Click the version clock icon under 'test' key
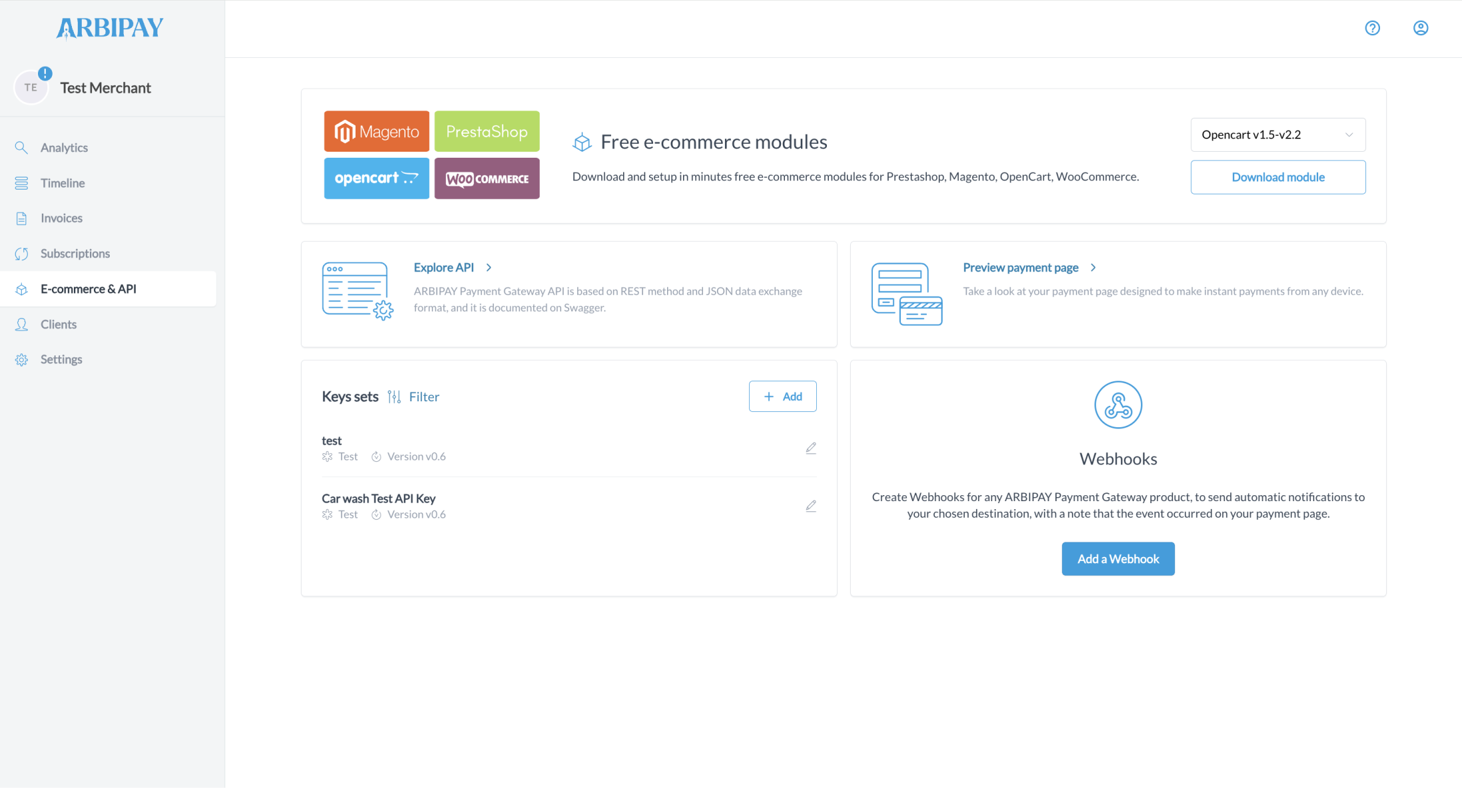The width and height of the screenshot is (1462, 788). point(376,457)
